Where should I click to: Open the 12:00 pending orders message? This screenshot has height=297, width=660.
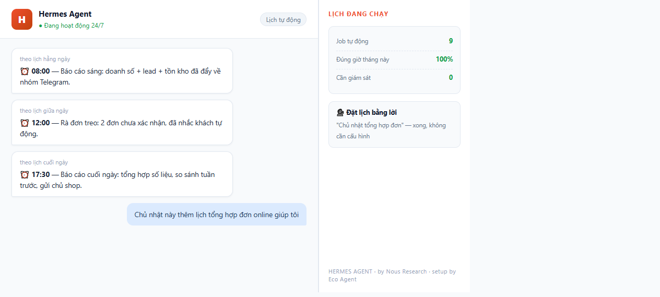[x=122, y=123]
